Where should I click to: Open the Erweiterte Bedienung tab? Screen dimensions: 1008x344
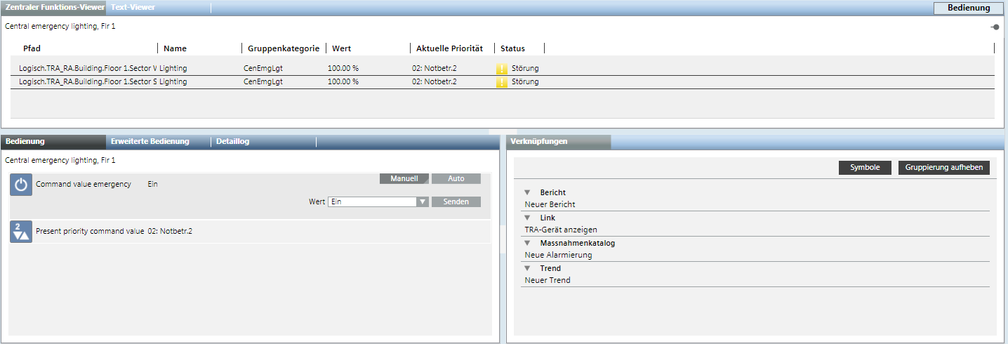point(150,141)
